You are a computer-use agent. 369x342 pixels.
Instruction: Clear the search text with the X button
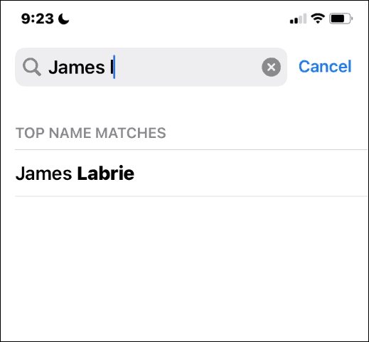pyautogui.click(x=271, y=67)
